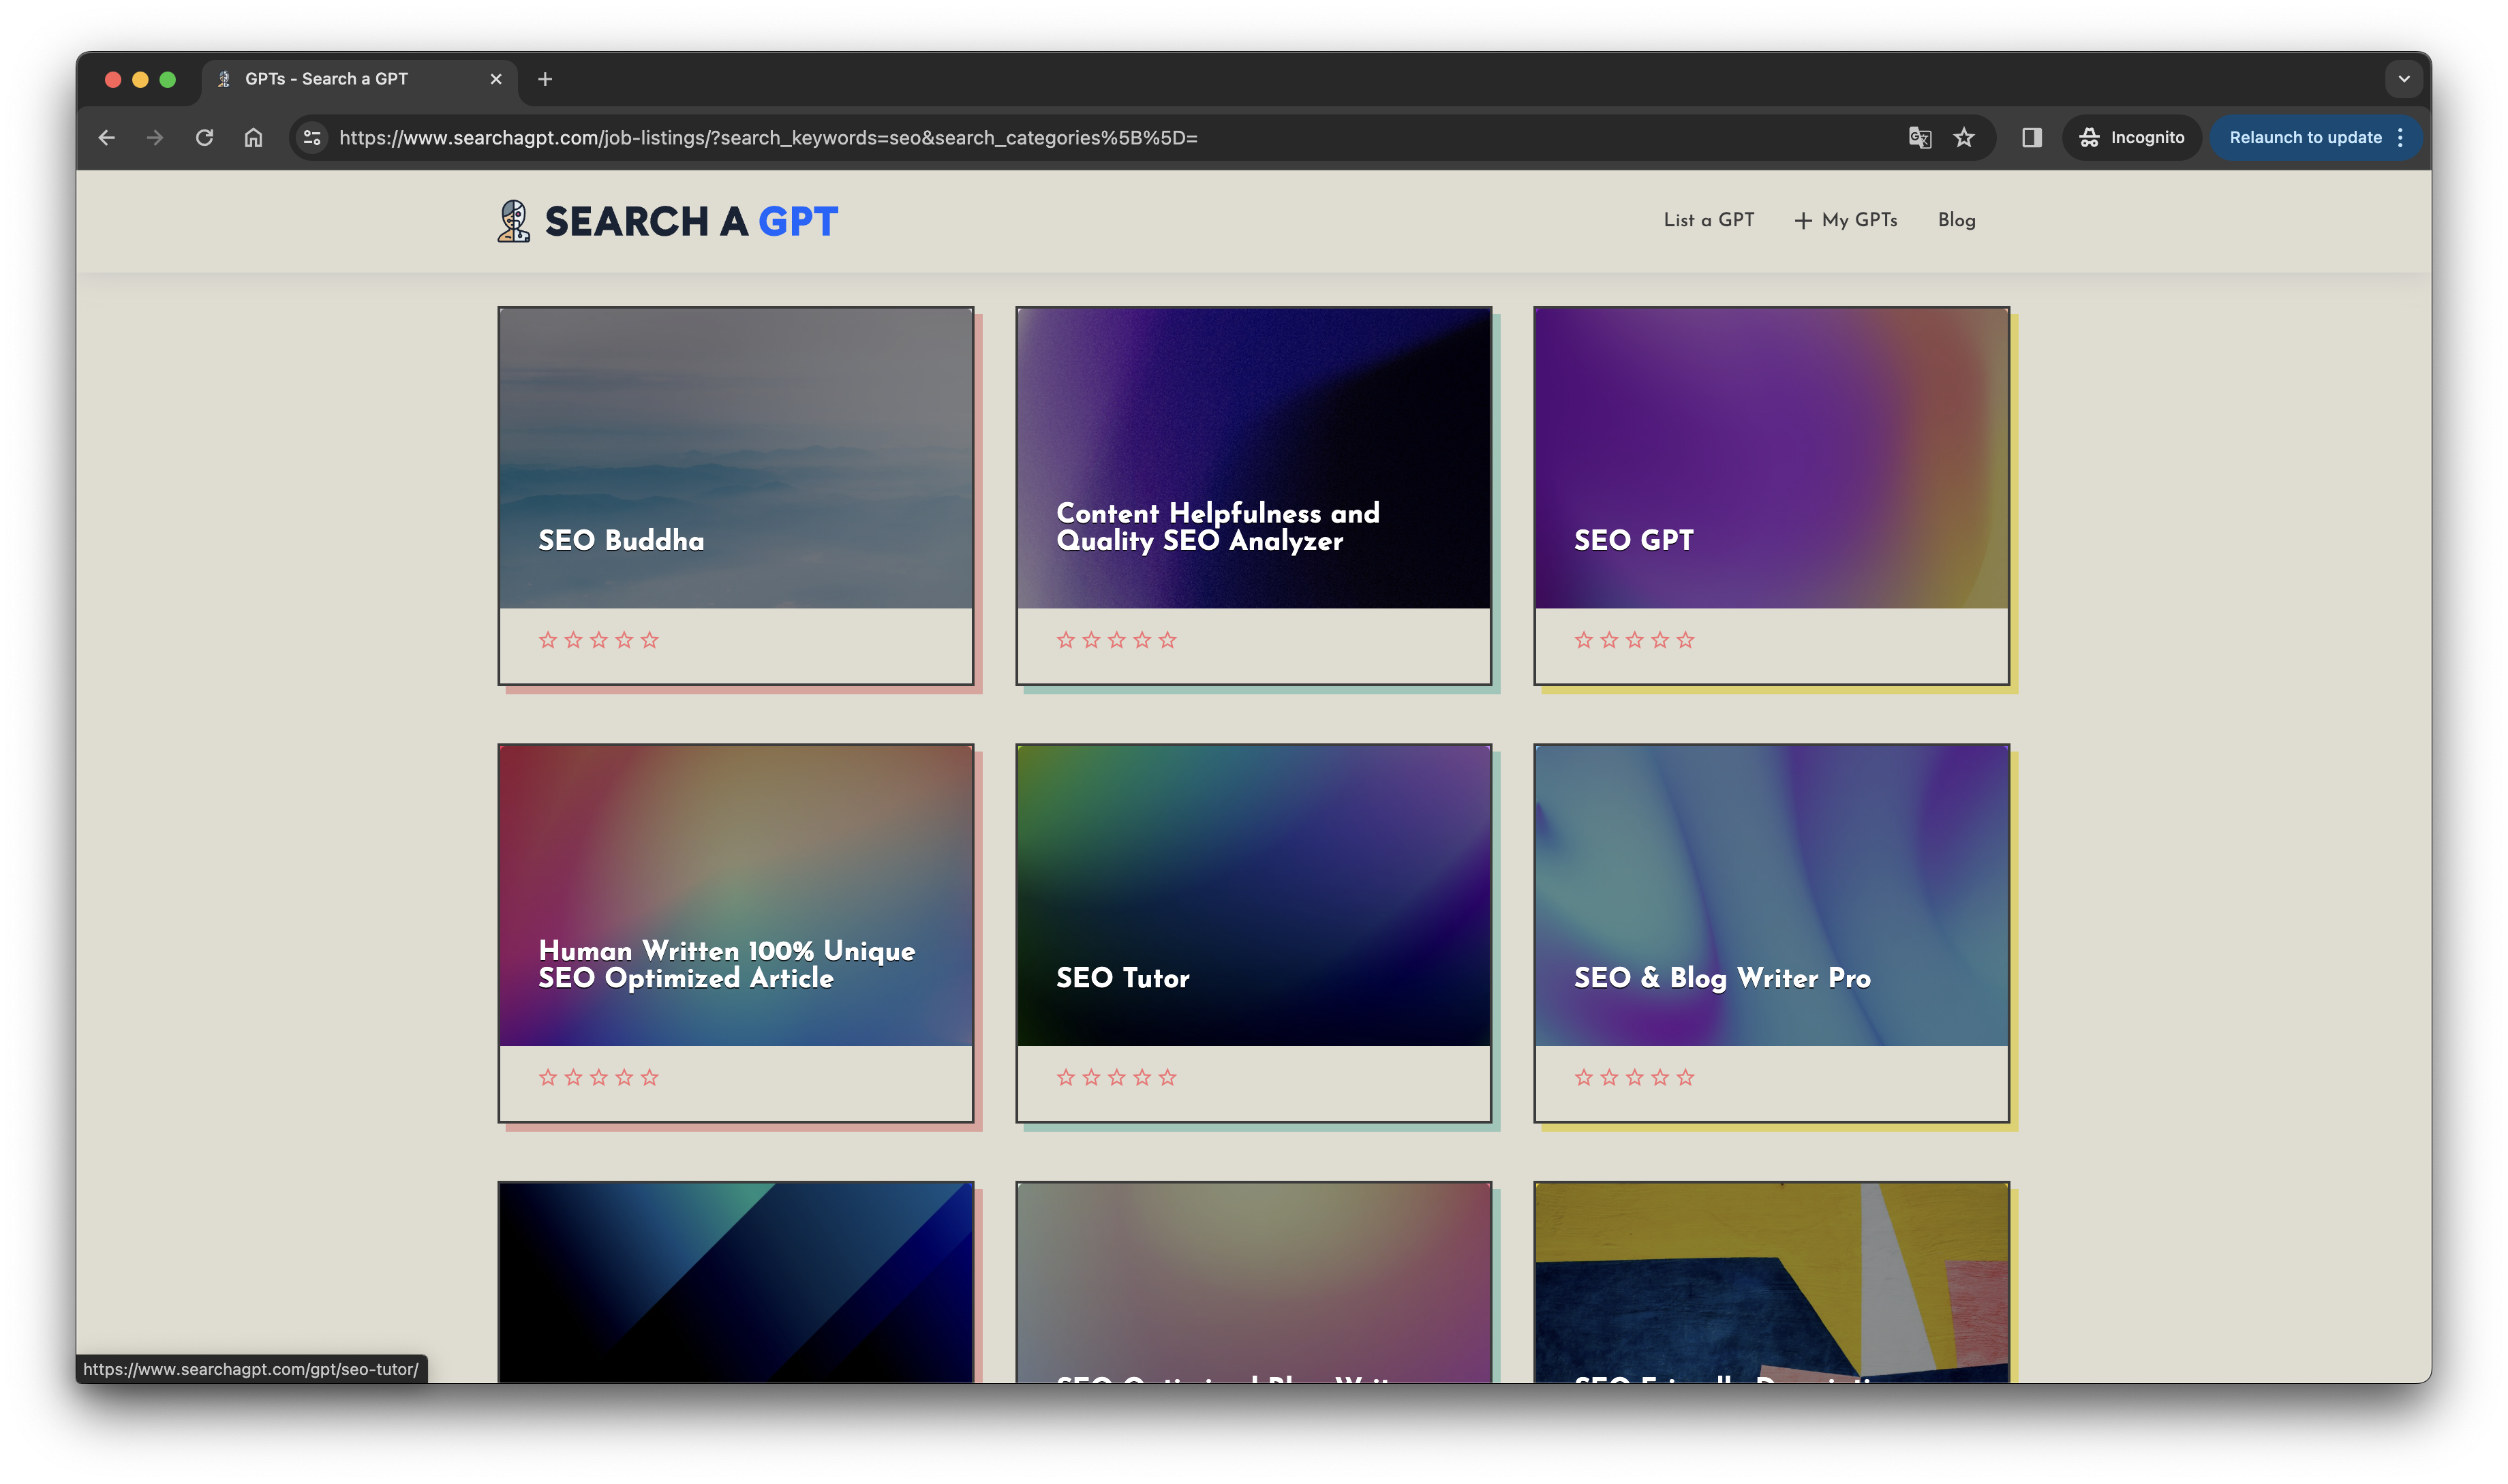The height and width of the screenshot is (1484, 2508).
Task: Click third star under SEO GPT
Action: pyautogui.click(x=1635, y=640)
